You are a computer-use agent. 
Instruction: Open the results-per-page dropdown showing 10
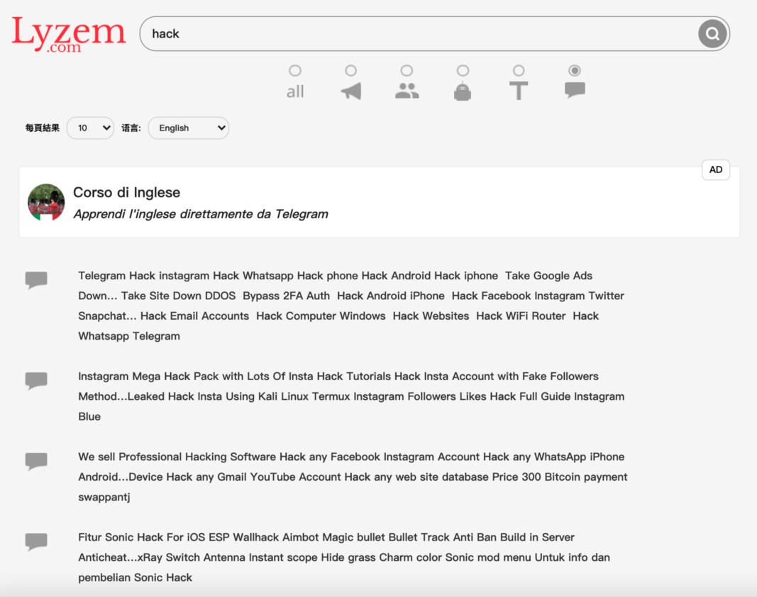(90, 128)
